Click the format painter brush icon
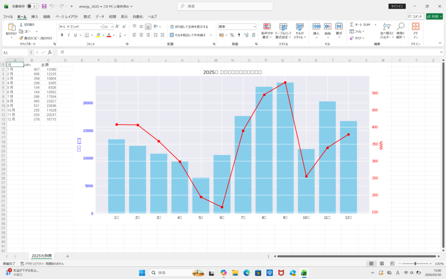Viewport: 446px width, 279px height. click(21, 38)
